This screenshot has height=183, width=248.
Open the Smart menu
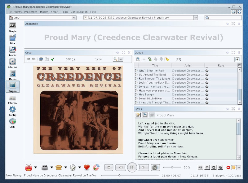[55, 12]
